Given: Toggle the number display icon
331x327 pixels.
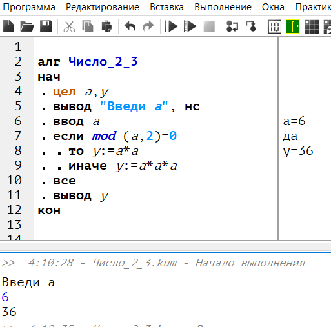Looking at the screenshot, I should [x=274, y=26].
